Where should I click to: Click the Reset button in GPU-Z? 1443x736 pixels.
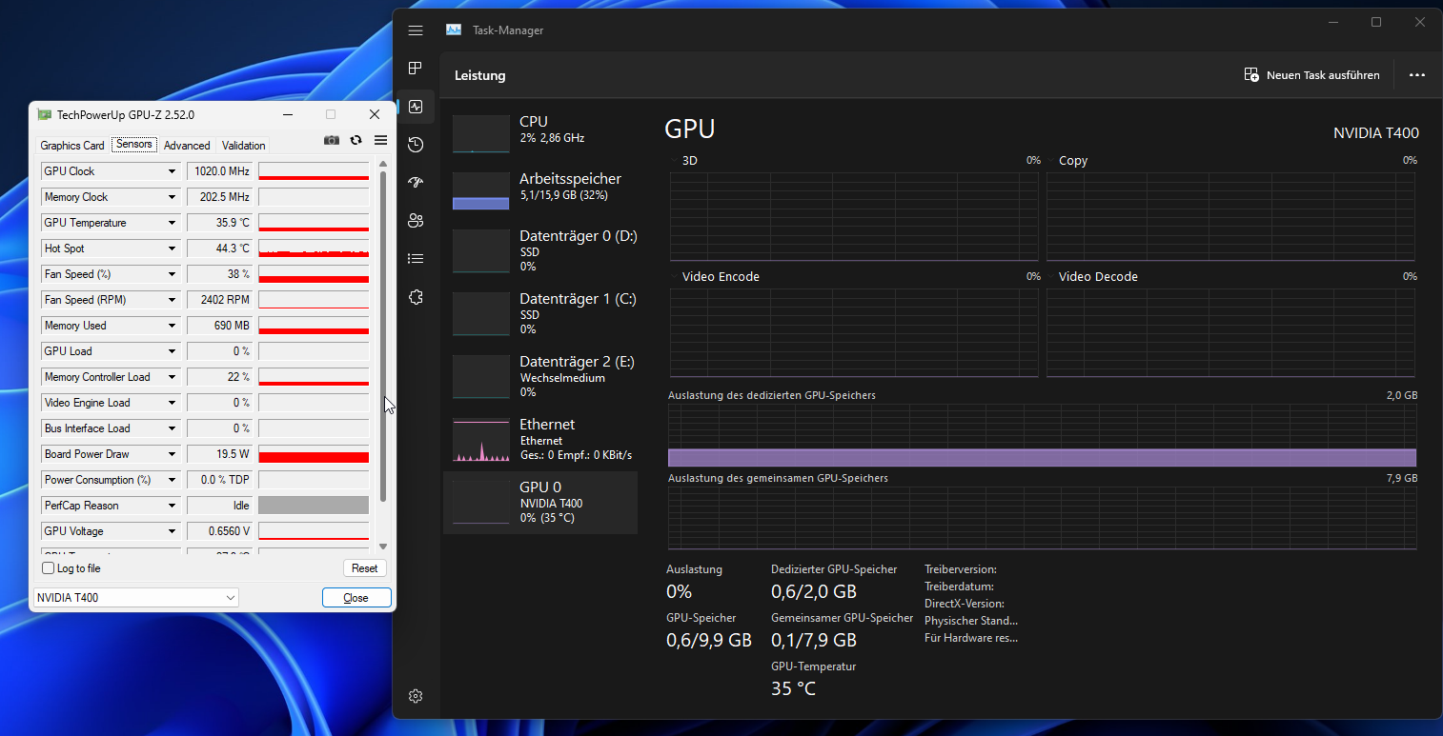pos(365,568)
